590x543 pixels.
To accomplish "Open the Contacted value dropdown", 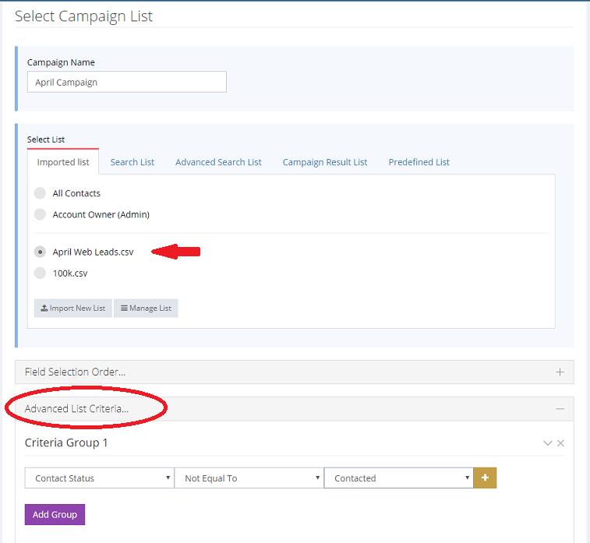I will tap(398, 478).
